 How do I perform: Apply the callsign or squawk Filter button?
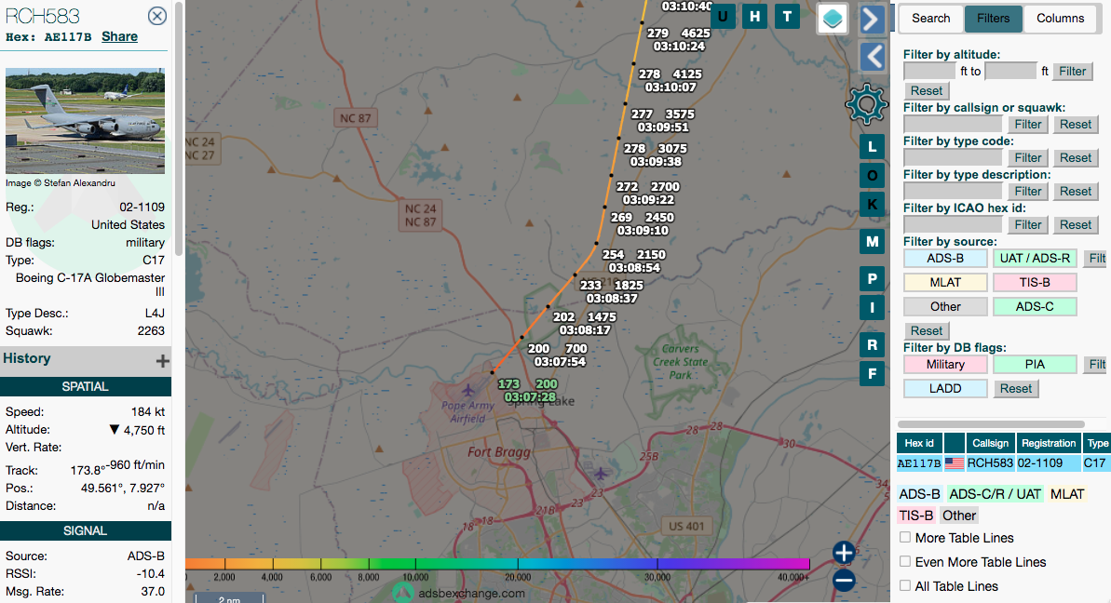(x=1028, y=124)
